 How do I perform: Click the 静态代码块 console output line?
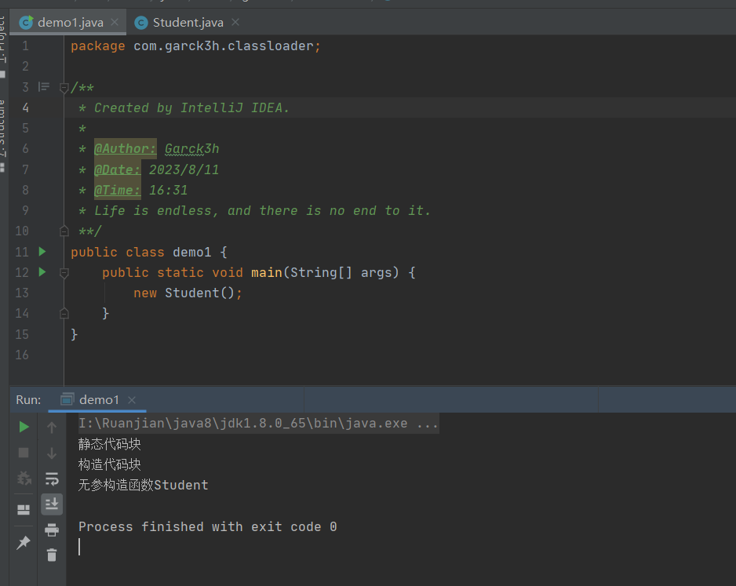coord(109,444)
